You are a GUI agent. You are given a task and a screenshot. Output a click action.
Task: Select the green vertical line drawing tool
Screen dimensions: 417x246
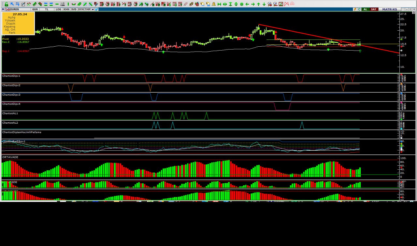(x=68, y=4)
